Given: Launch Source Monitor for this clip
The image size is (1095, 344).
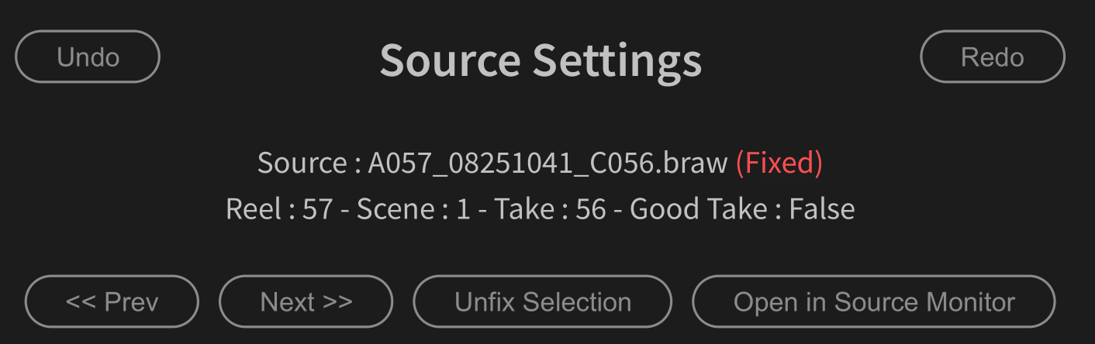Looking at the screenshot, I should pos(873,301).
